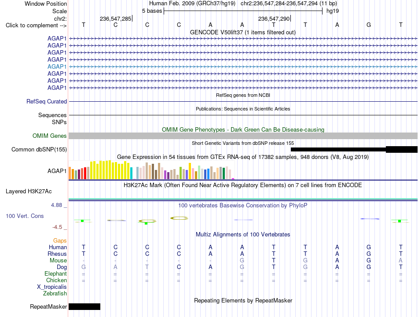The image size is (418, 317).
Task: Click the RepeatMasker track label
Action: pyautogui.click(x=48, y=307)
